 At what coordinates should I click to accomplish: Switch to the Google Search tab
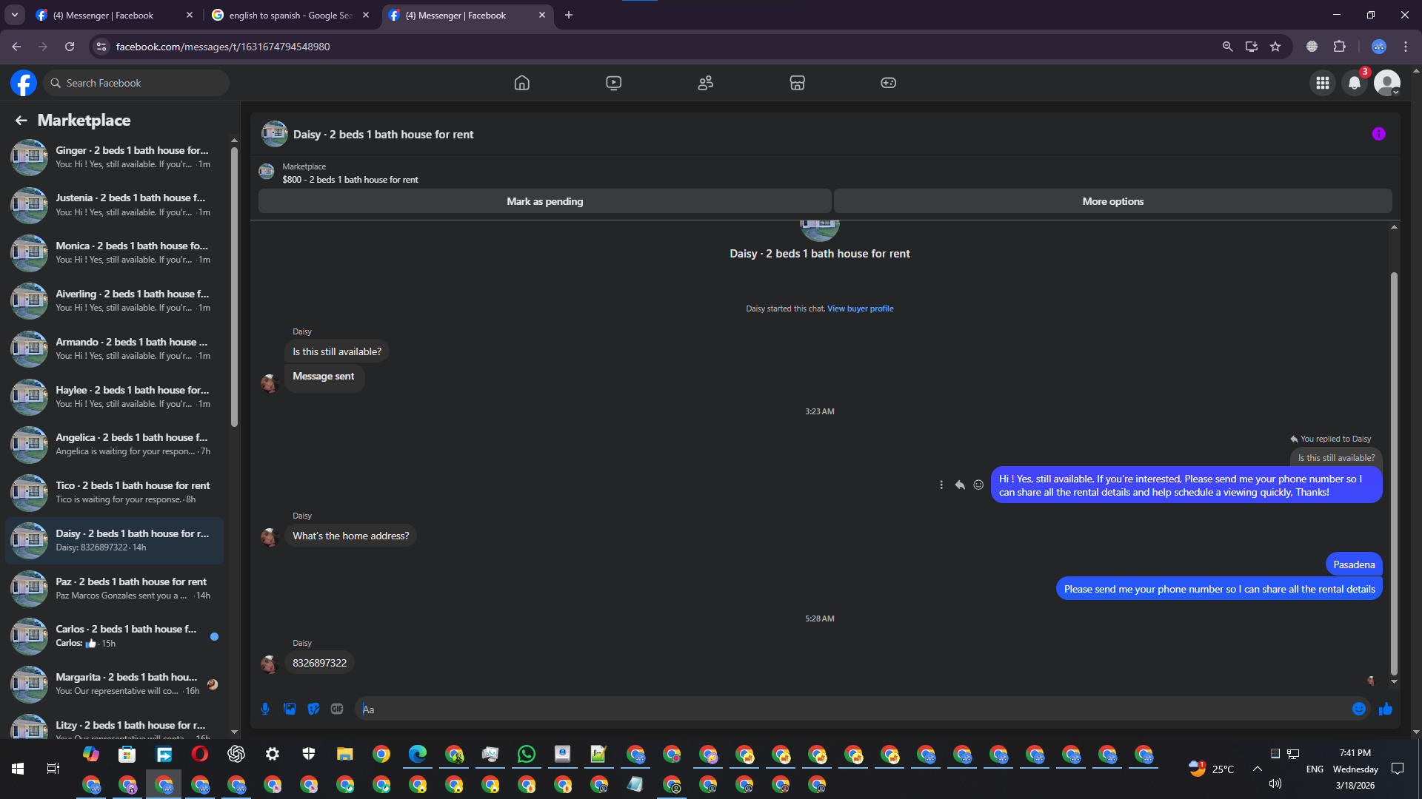290,15
